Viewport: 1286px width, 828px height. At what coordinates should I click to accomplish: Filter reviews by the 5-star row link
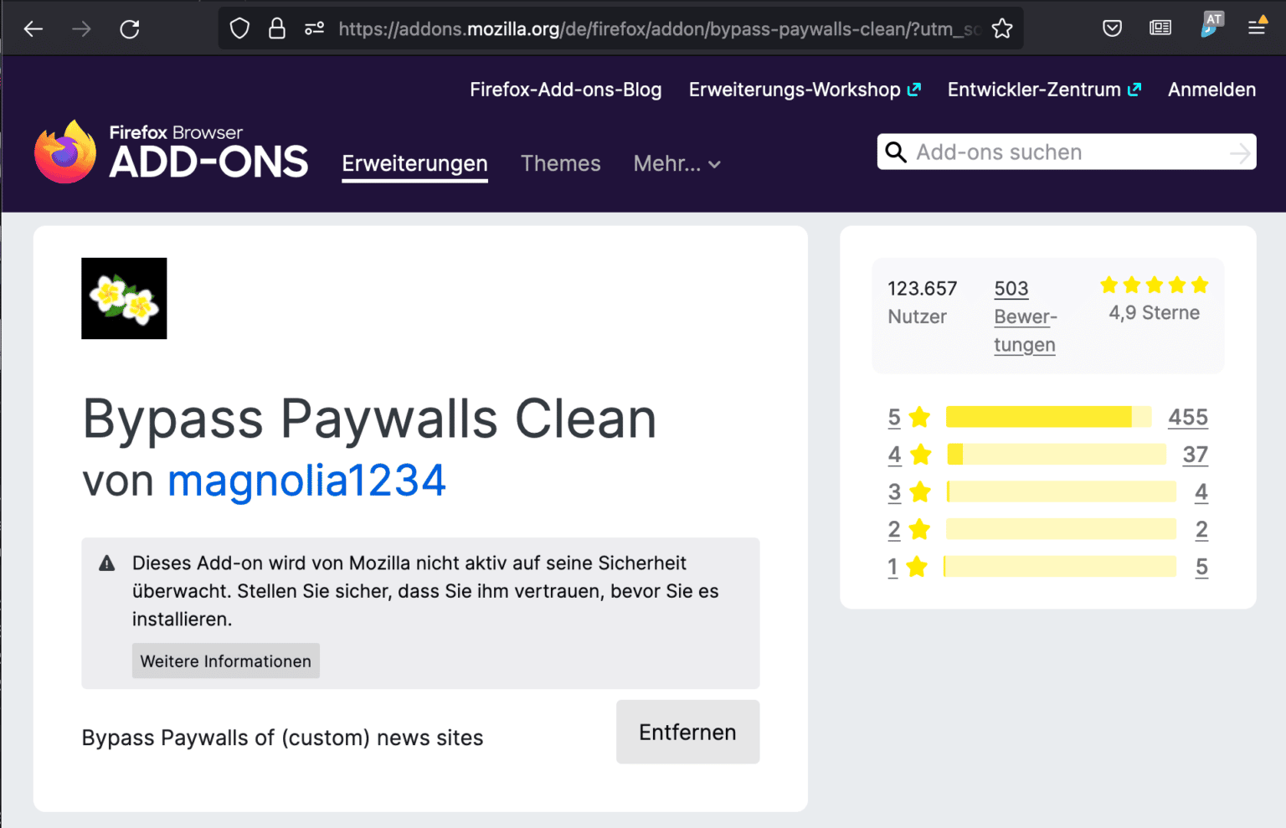coord(909,417)
